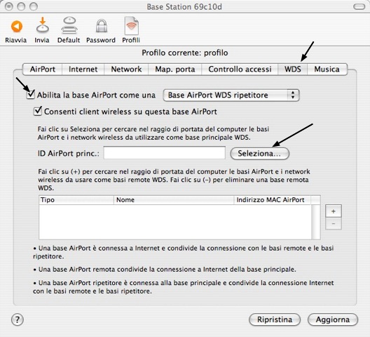Click the Aggiorna button
This screenshot has width=370, height=337.
(x=333, y=319)
